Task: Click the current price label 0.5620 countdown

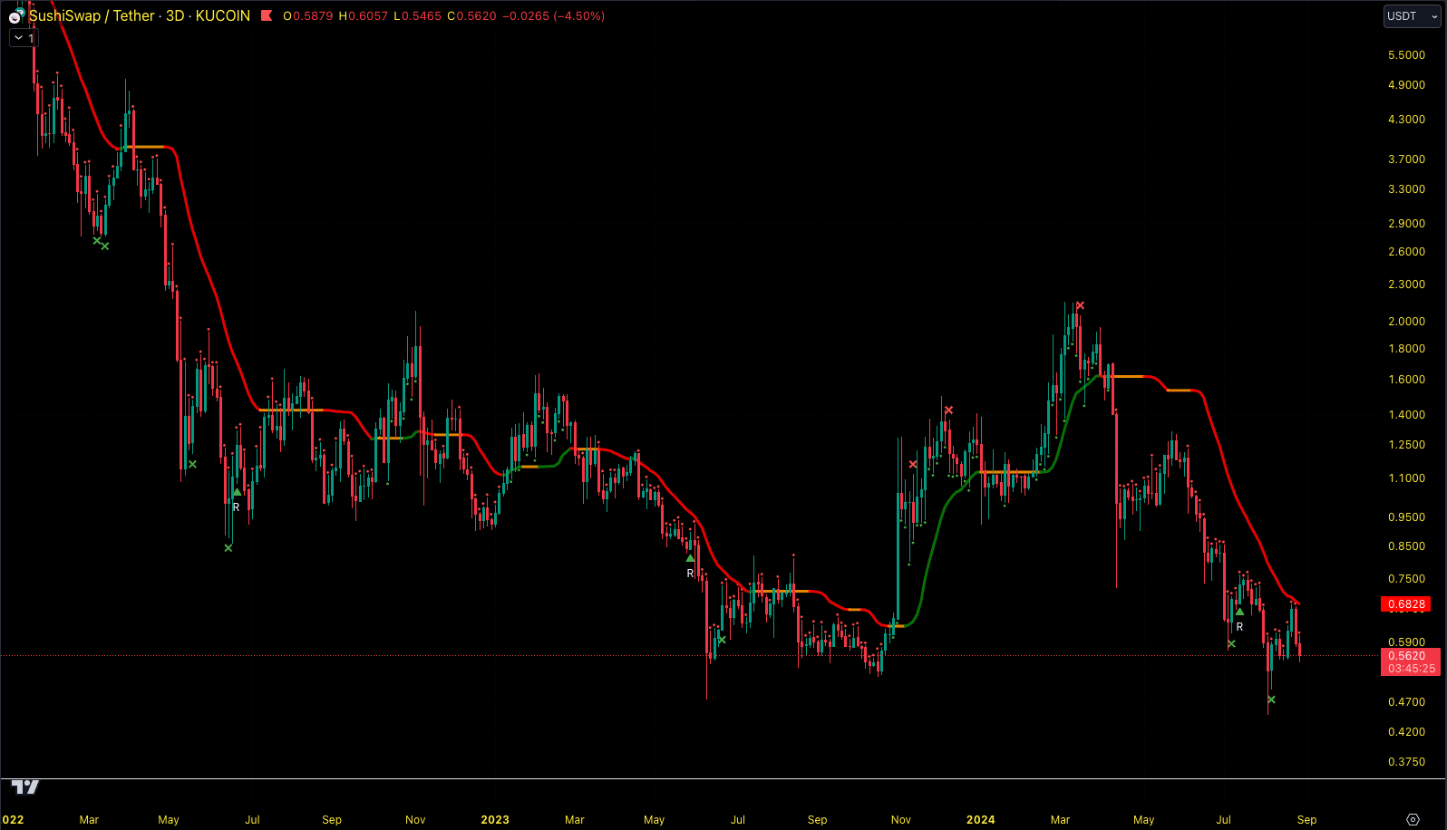Action: [x=1411, y=661]
